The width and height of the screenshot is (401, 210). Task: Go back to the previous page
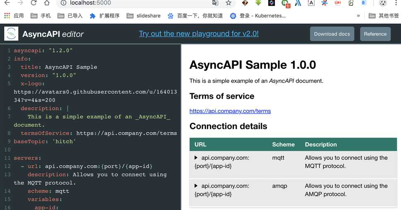point(7,3)
